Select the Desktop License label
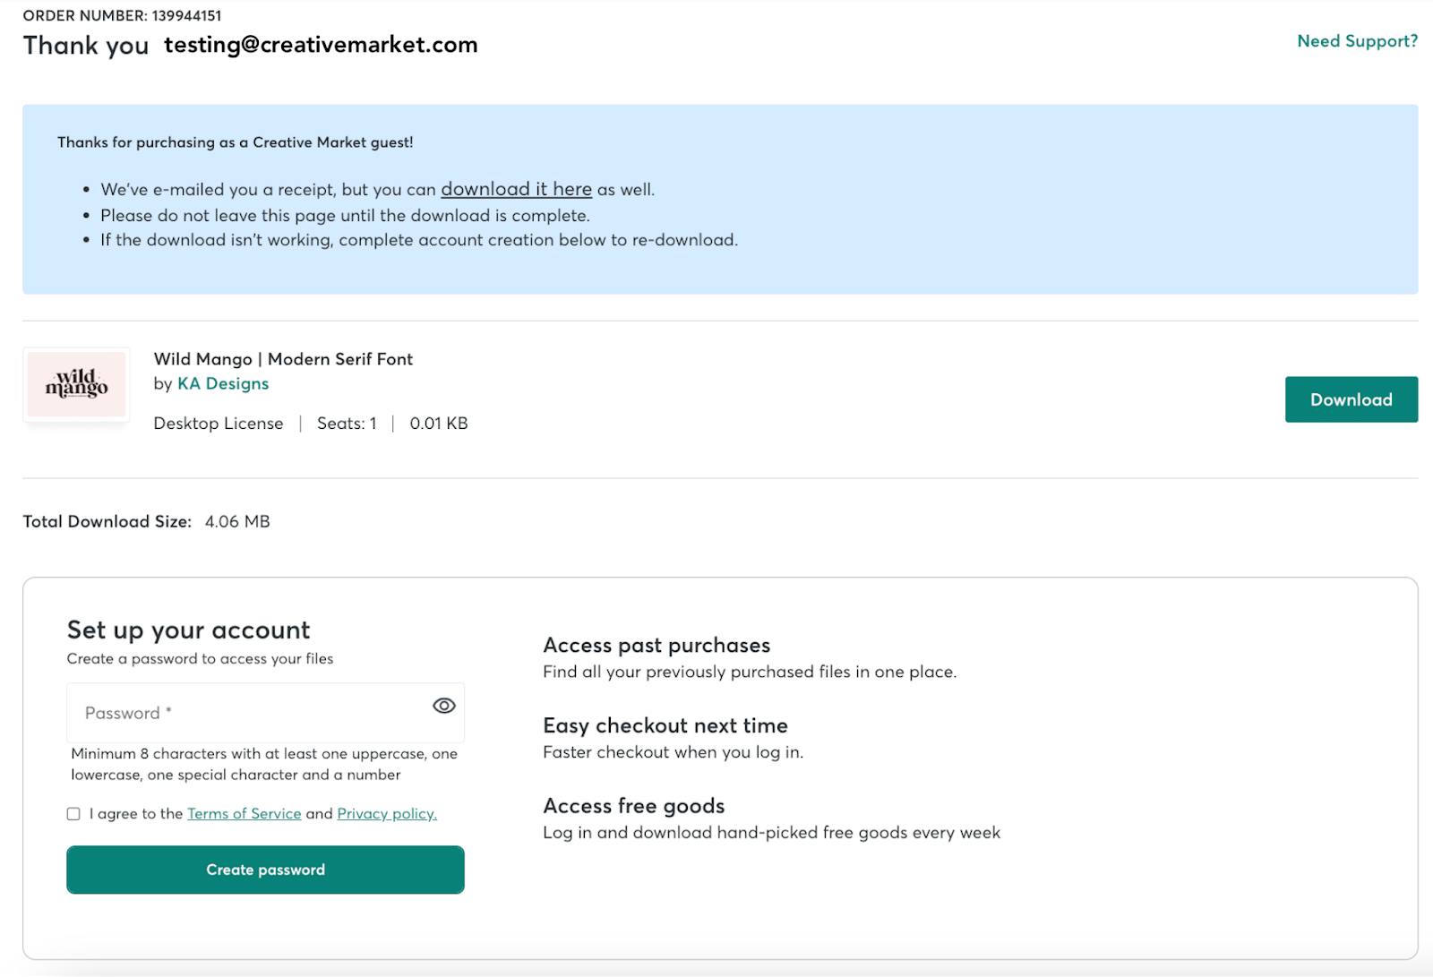The width and height of the screenshot is (1433, 977). click(x=218, y=424)
